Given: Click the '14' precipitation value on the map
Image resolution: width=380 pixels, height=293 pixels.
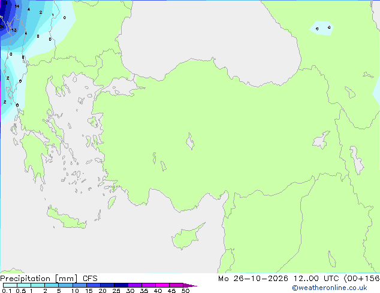Looking at the screenshot, I should point(17,7).
